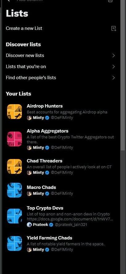Click the @DeFiMinty handle under Macro Chads
Screen dimensions: 126x274
(x=62, y=194)
